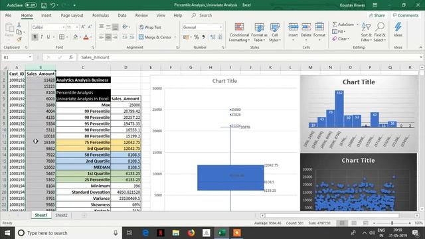Click the Borders icon
The width and height of the screenshot is (425, 239).
(62, 37)
